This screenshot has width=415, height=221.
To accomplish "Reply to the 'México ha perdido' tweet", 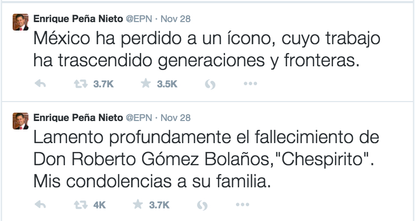I will point(40,84).
